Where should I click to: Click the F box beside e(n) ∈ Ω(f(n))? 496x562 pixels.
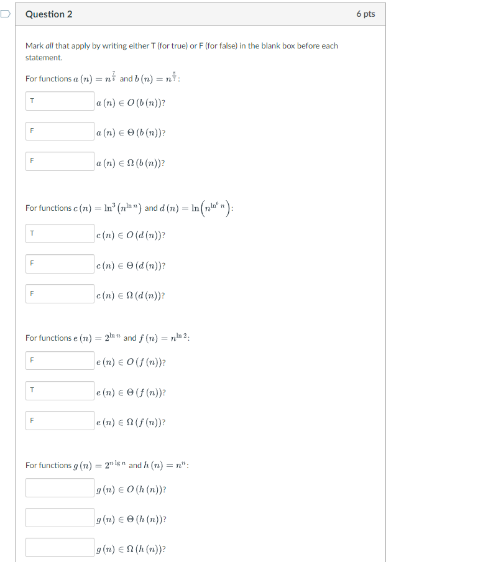pyautogui.click(x=59, y=420)
